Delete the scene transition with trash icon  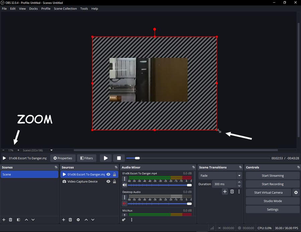point(232,192)
